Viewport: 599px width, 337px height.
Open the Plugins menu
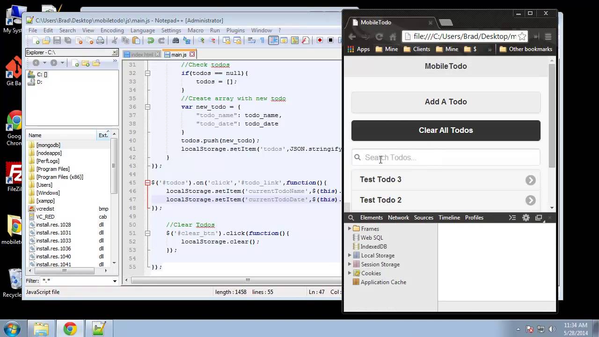point(235,30)
